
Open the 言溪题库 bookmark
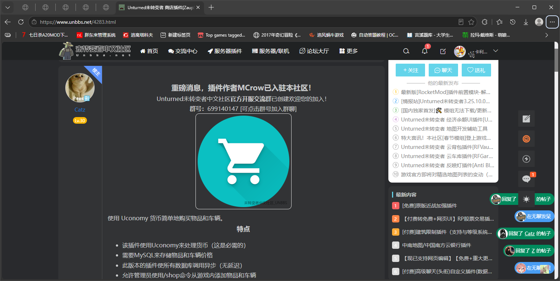[x=430, y=35]
